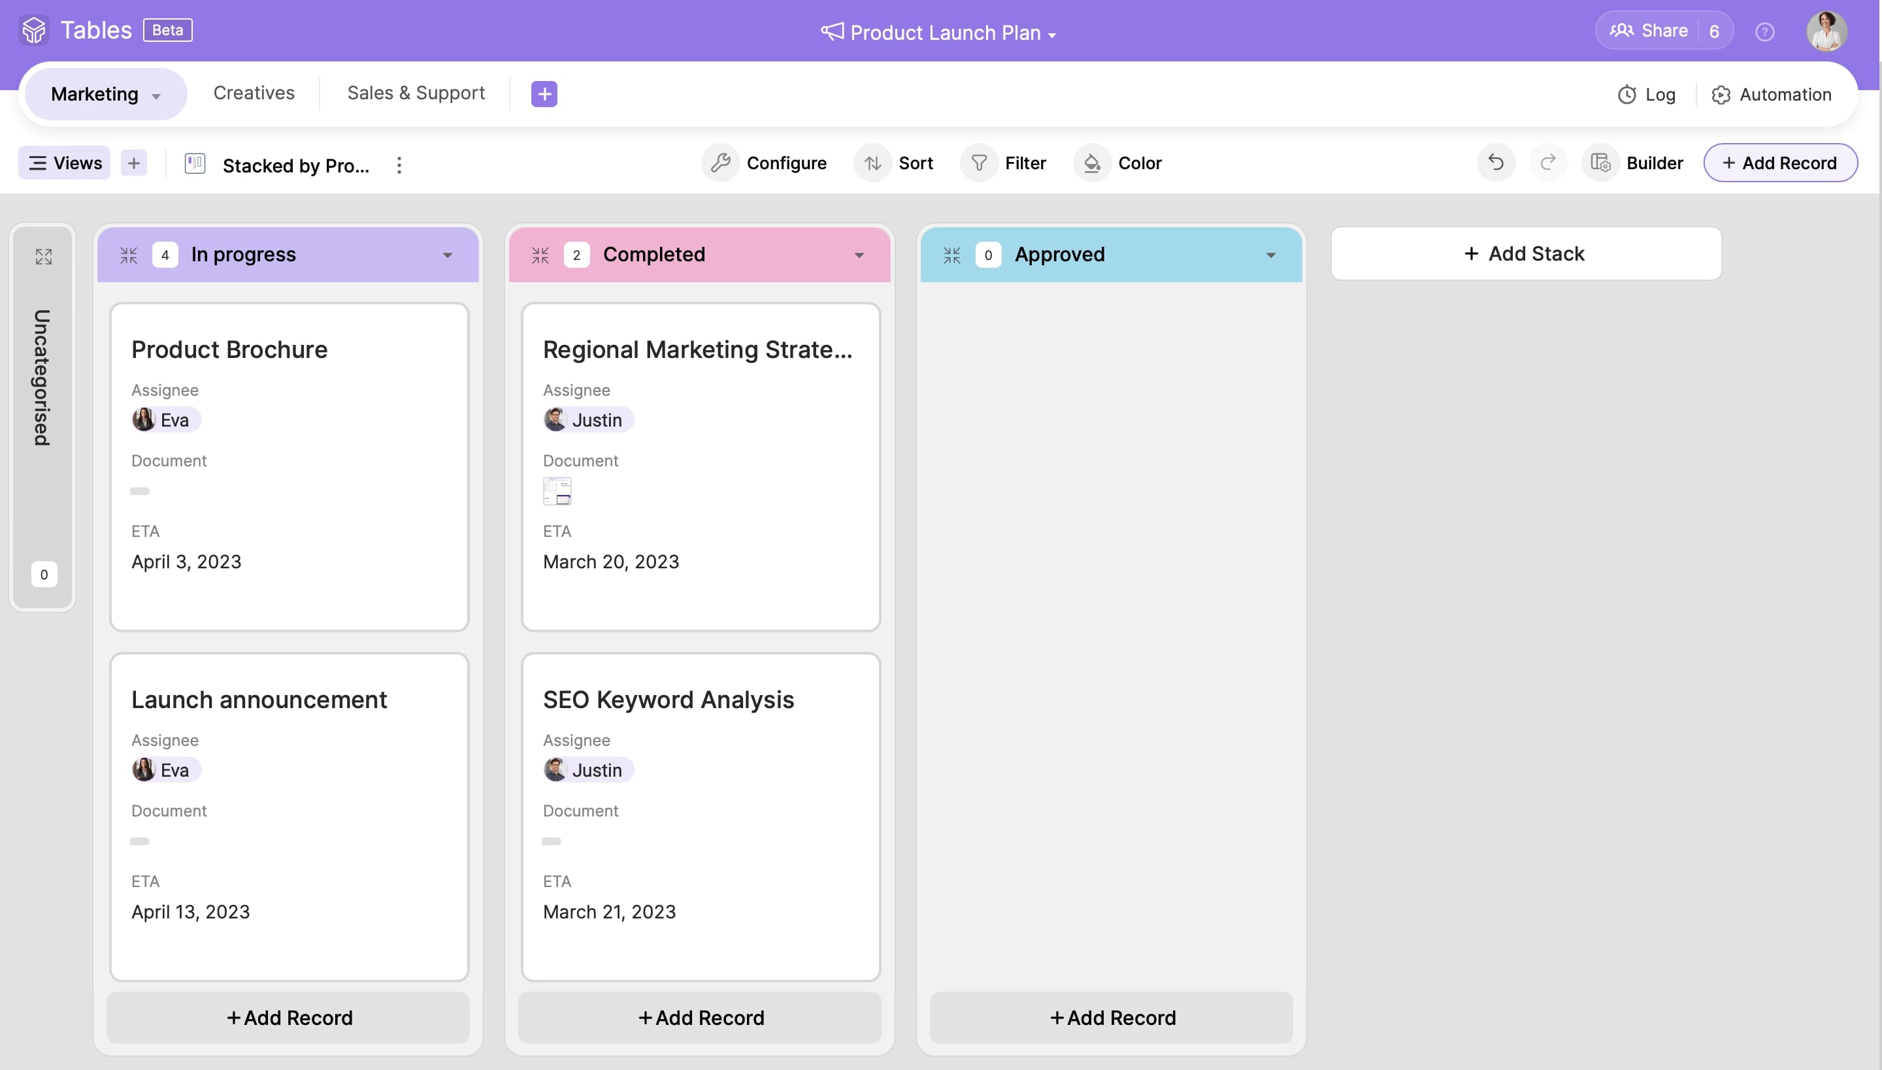Click the redo arrow icon
Image resolution: width=1882 pixels, height=1070 pixels.
(x=1547, y=163)
